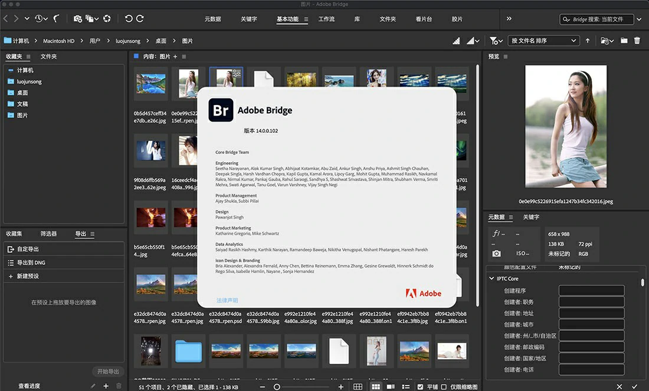649x391 pixels.
Task: Increase thumbnail size with plus icon
Action: pos(340,387)
